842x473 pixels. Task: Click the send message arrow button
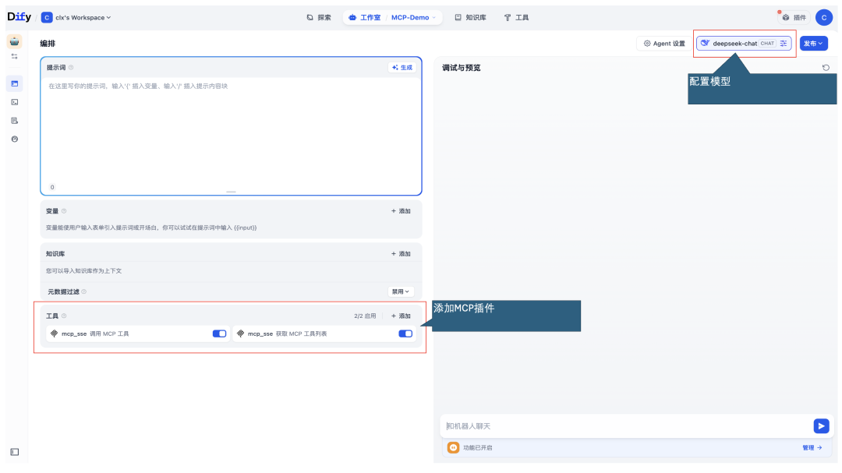click(x=821, y=426)
